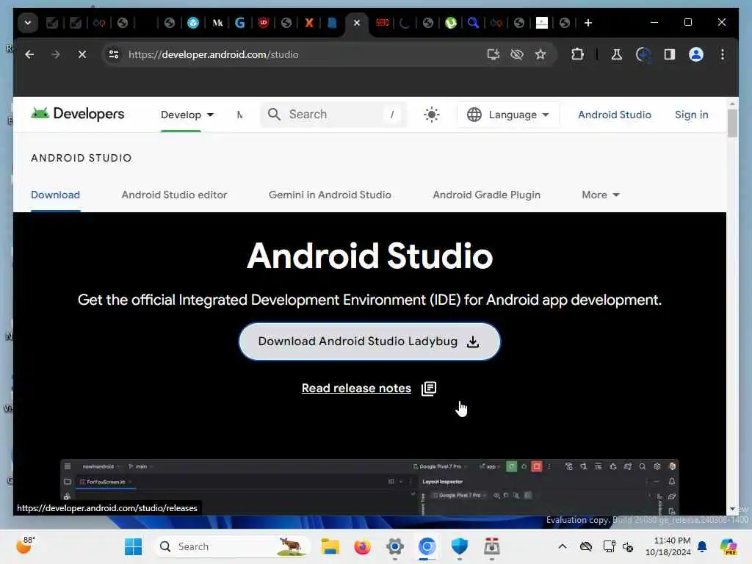
Task: Click the browser forward arrow
Action: tap(56, 54)
